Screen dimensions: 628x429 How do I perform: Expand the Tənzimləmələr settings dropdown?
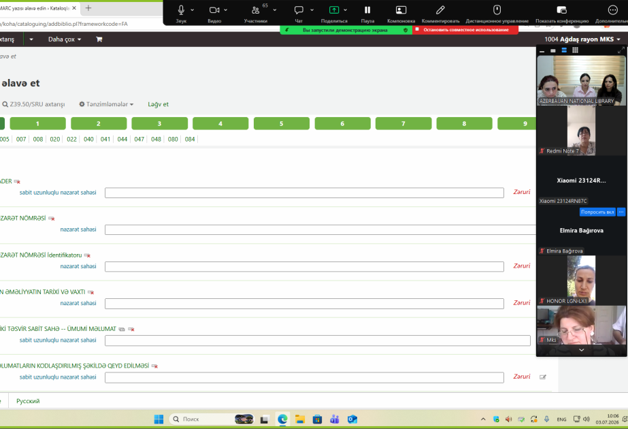pos(106,104)
